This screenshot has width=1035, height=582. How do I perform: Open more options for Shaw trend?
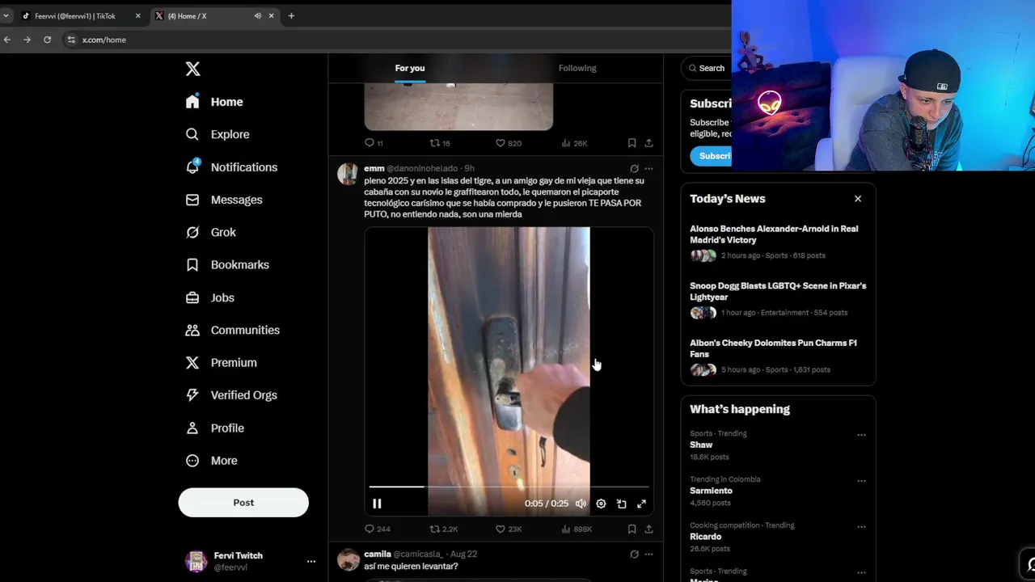tap(861, 435)
